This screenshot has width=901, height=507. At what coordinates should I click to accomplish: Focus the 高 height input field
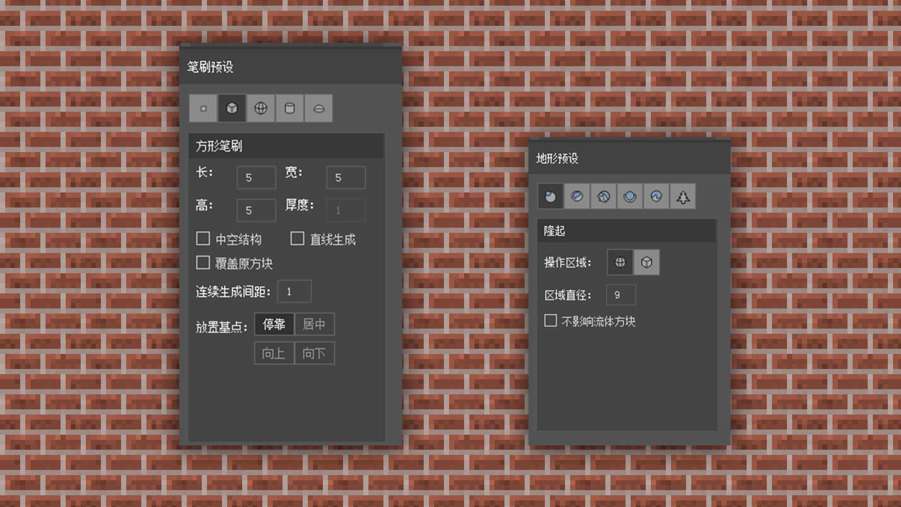256,210
